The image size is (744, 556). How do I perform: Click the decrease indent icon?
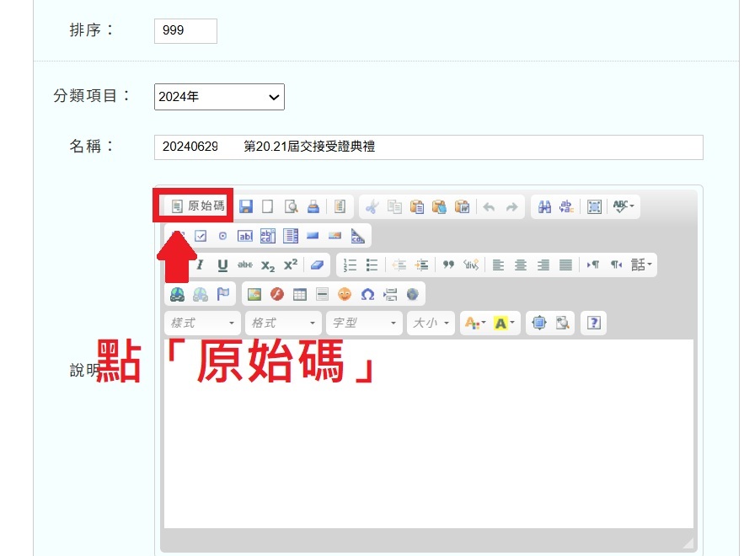pyautogui.click(x=399, y=265)
